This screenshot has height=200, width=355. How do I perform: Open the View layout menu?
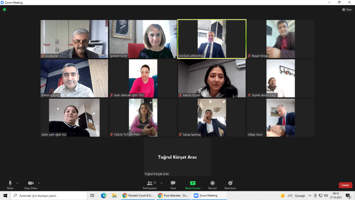tap(347, 9)
